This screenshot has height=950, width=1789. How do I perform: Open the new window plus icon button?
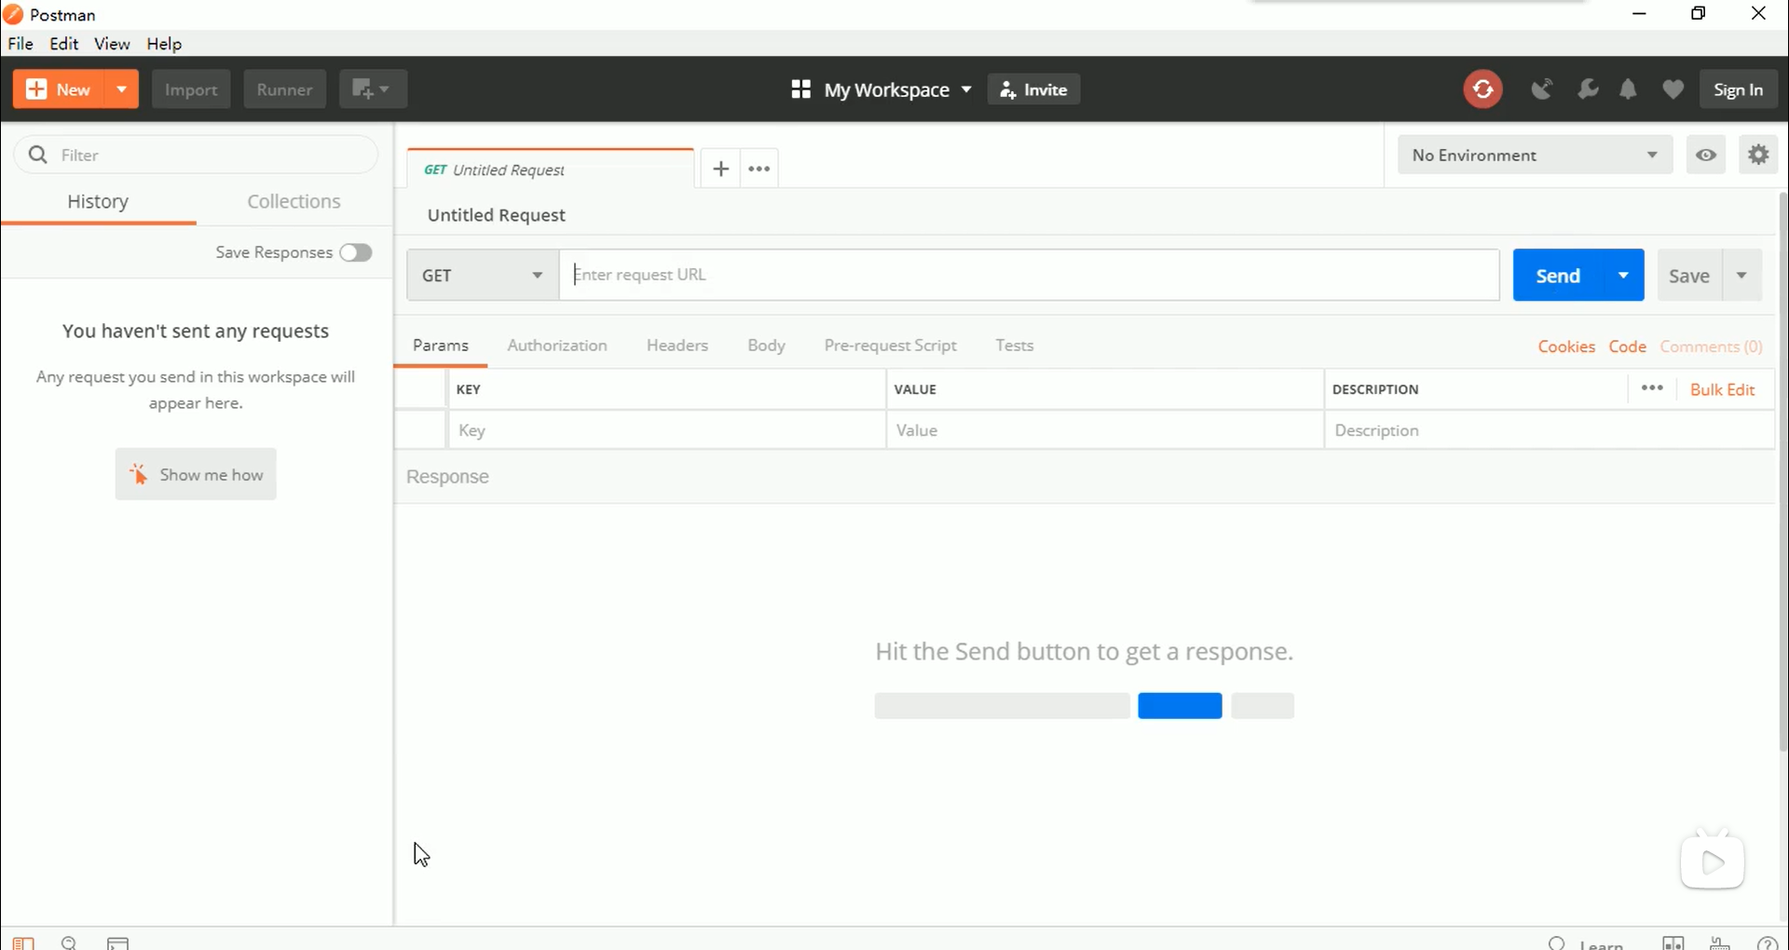coord(373,89)
